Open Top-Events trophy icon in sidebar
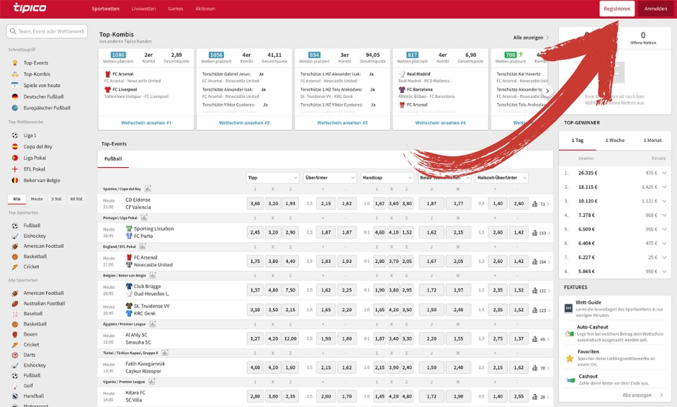 (x=15, y=63)
